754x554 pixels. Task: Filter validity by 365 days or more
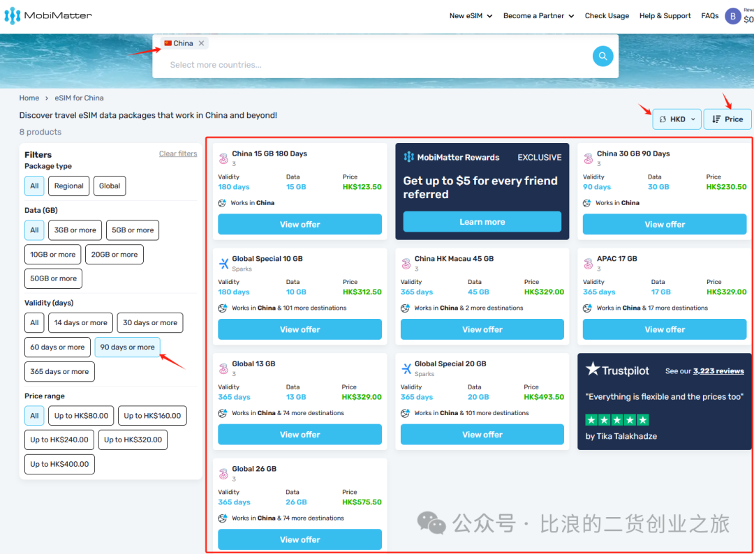[x=59, y=371]
